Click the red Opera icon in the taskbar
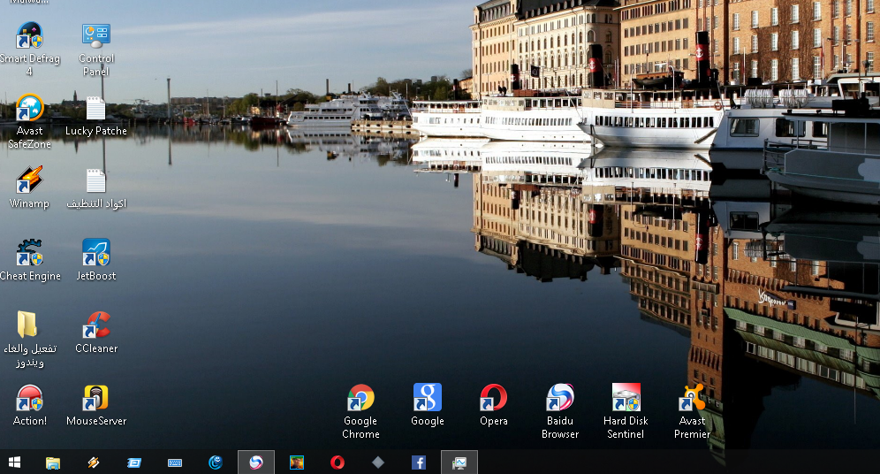 pyautogui.click(x=338, y=463)
